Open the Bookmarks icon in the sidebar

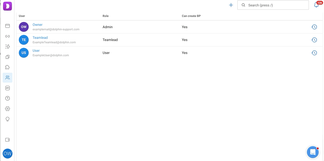tap(8, 57)
